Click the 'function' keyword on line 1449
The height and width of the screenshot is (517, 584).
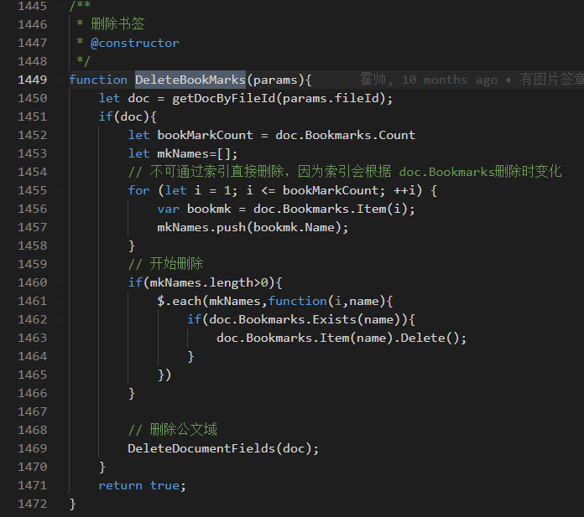point(98,80)
